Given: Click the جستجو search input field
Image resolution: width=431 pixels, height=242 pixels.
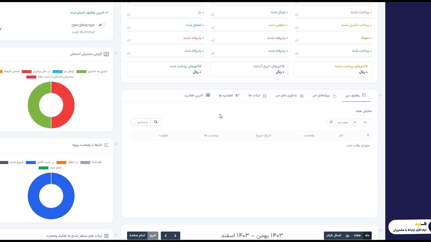Looking at the screenshot, I should pos(141,122).
